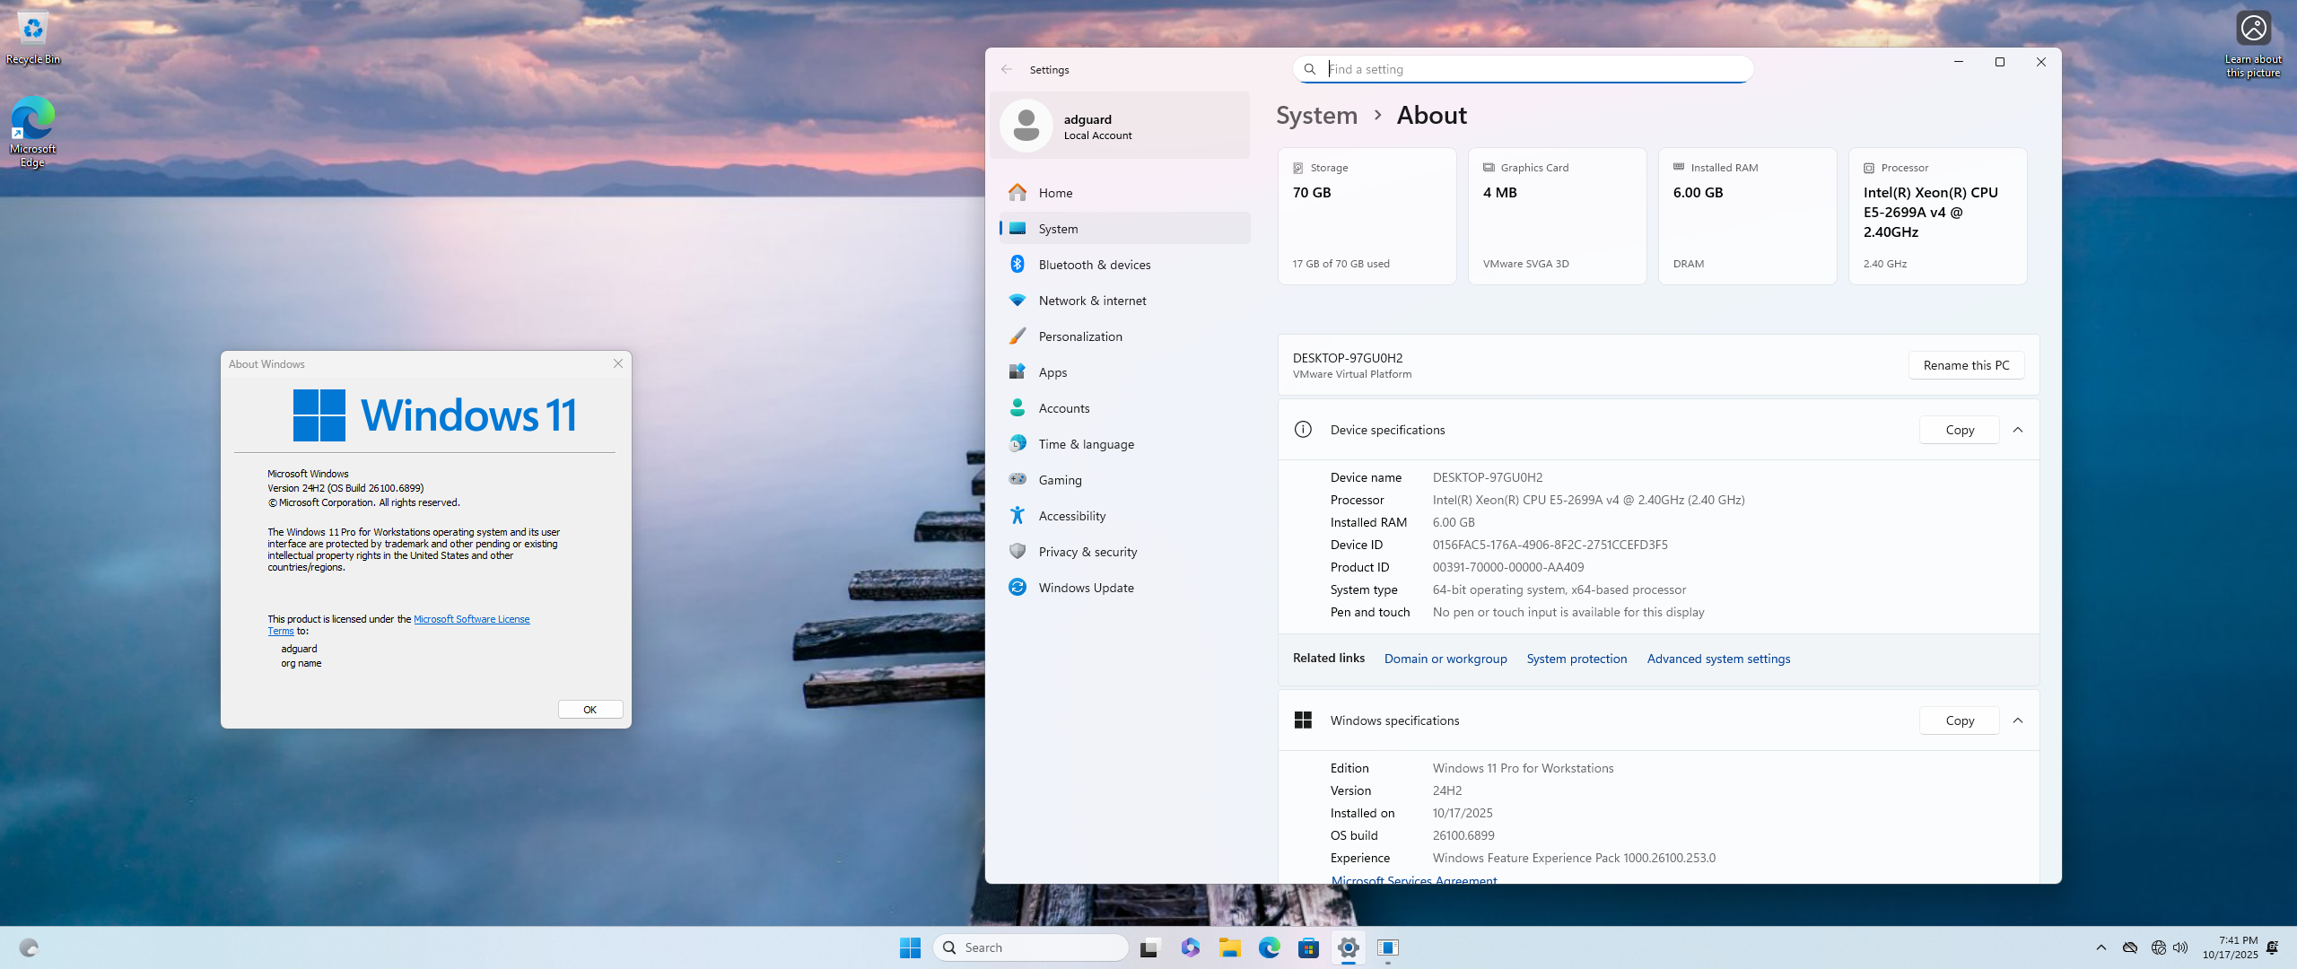
Task: Open Windows Update page
Action: 1086,588
